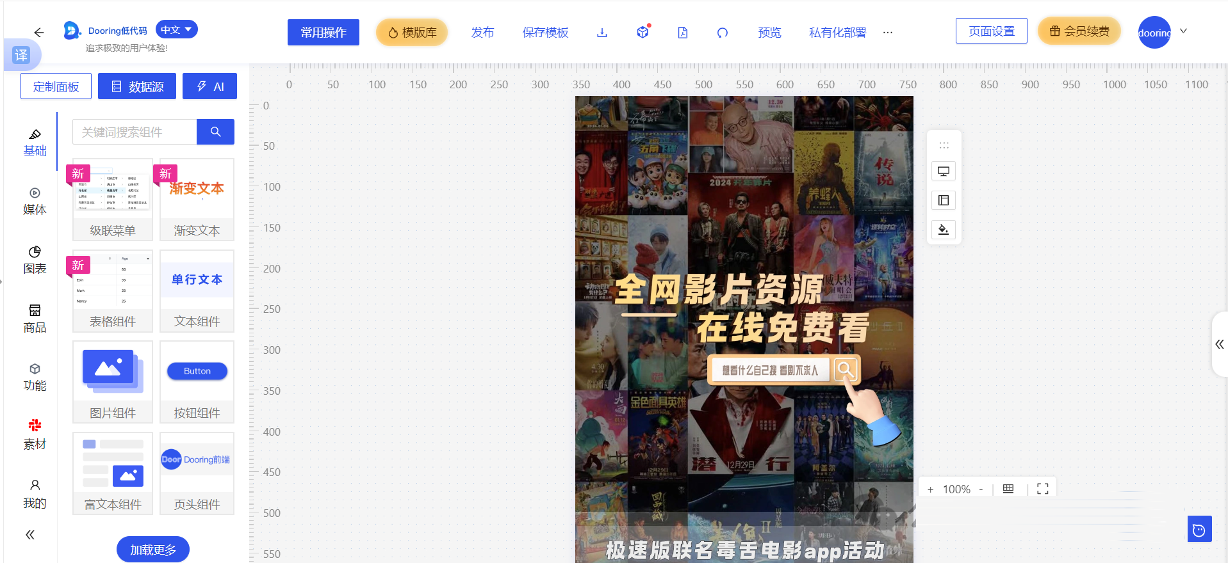
Task: Select the 按钮组件 button component
Action: click(x=197, y=382)
